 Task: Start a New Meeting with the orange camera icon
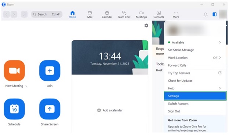[14, 70]
